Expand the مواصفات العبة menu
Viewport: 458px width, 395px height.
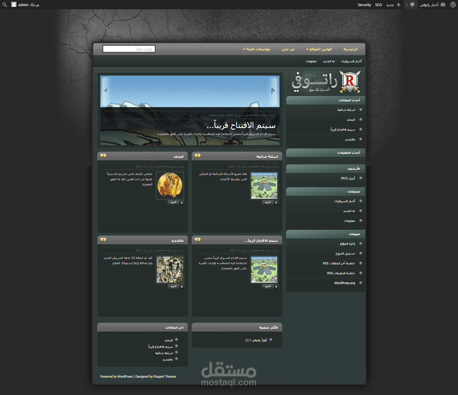pos(257,49)
